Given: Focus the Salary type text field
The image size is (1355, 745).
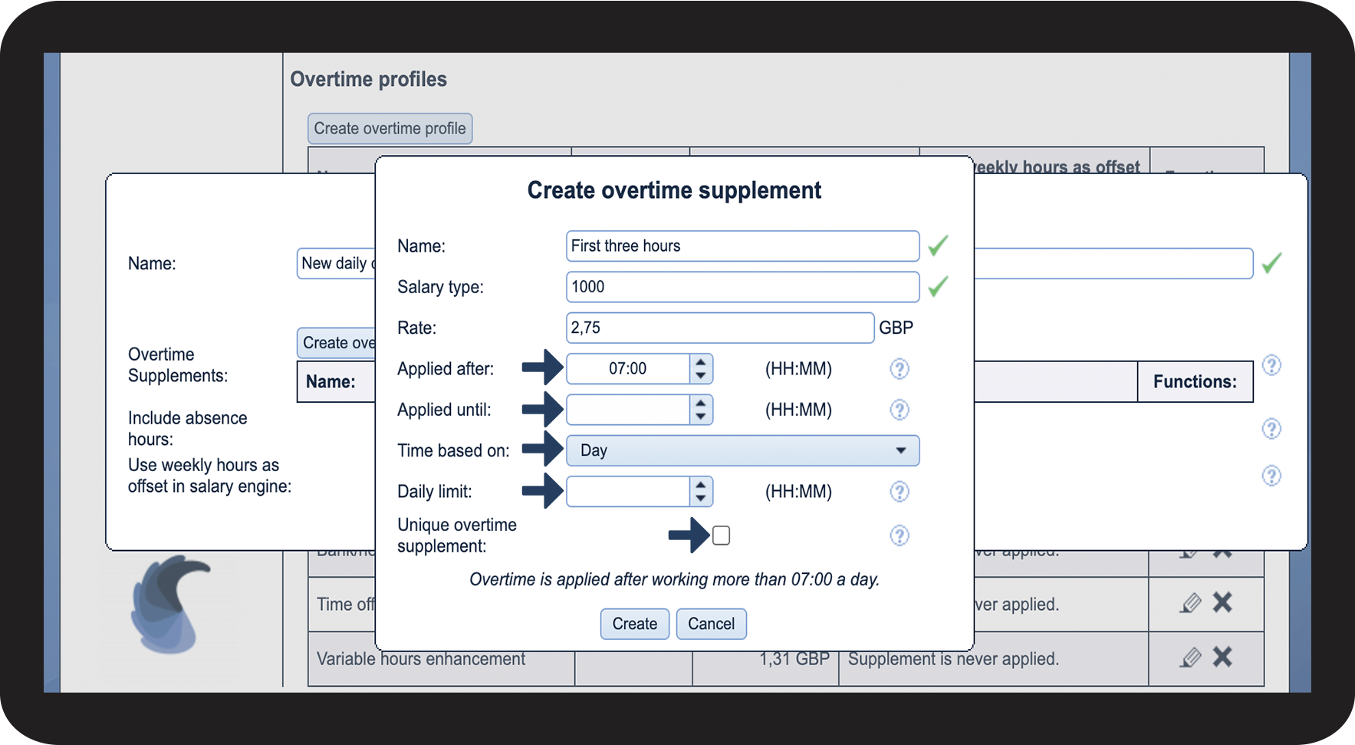Looking at the screenshot, I should pyautogui.click(x=742, y=287).
